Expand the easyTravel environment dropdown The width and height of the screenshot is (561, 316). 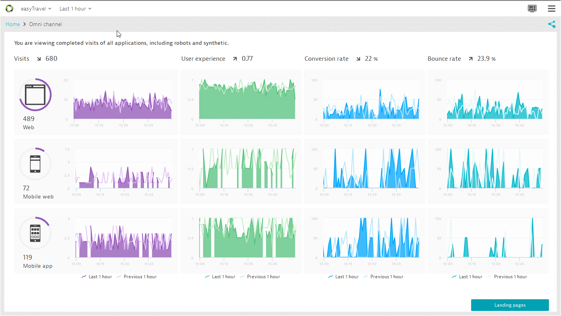tap(36, 9)
